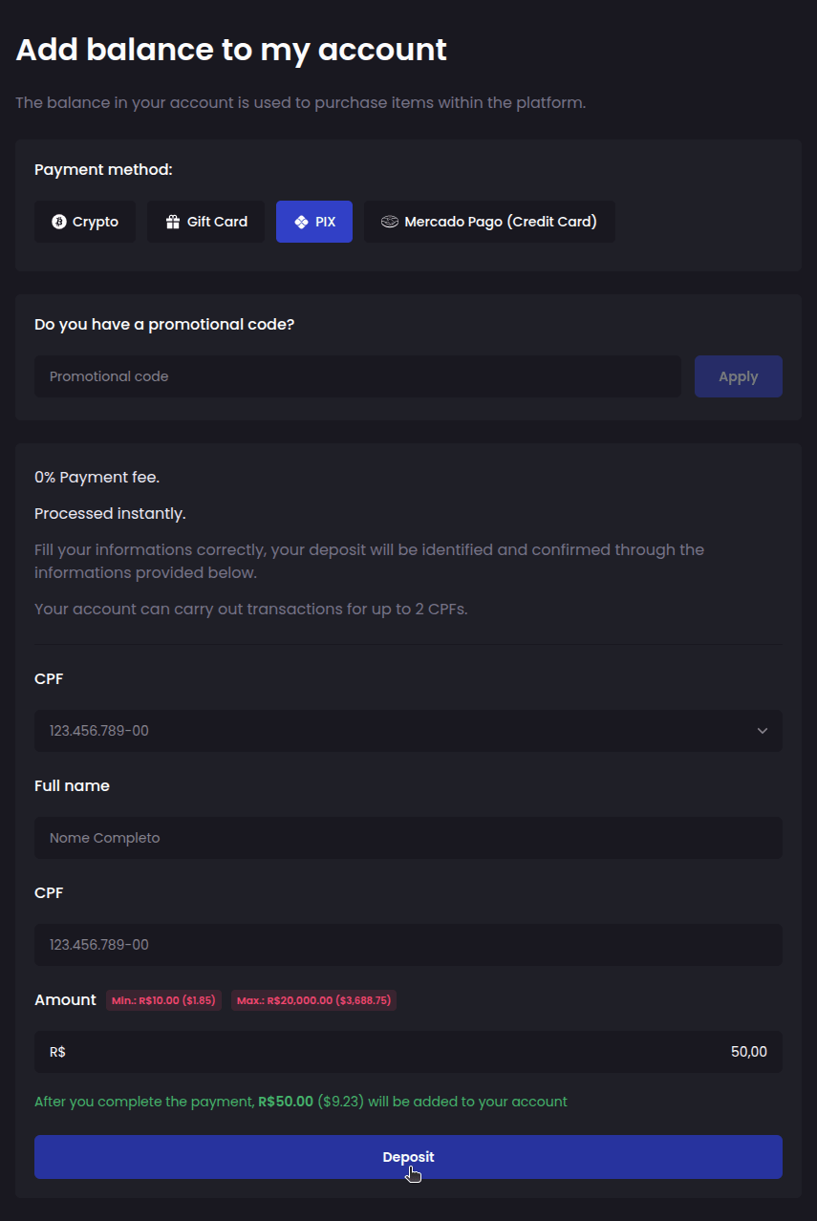Click the chevron on the CPF selector
The image size is (817, 1221).
point(762,730)
